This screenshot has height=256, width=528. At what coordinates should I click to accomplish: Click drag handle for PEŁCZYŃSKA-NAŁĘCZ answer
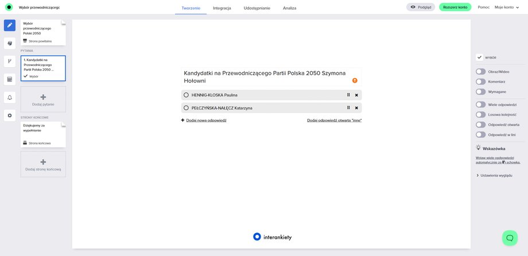click(348, 108)
